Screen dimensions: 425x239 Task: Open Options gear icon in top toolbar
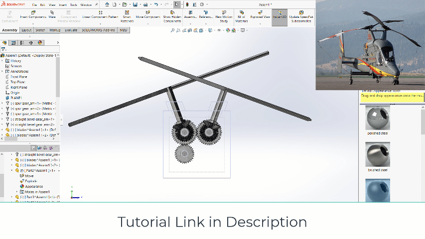pos(202,4)
